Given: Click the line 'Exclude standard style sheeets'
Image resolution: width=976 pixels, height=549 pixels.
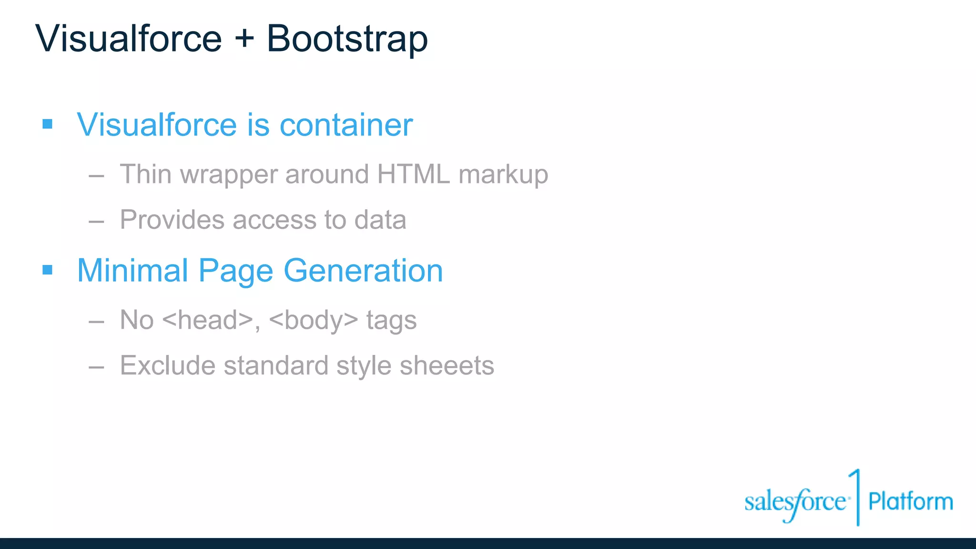Looking at the screenshot, I should click(307, 366).
